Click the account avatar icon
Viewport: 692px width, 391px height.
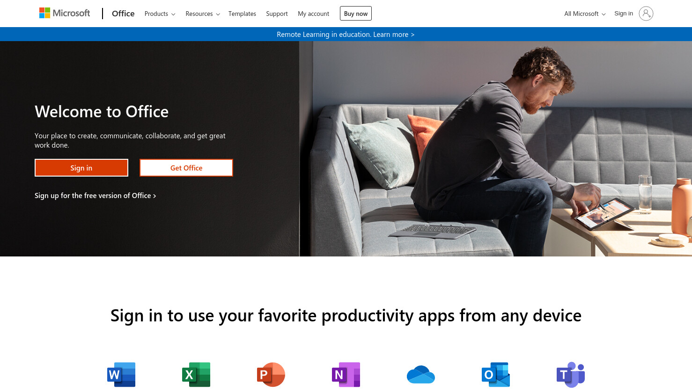point(646,14)
